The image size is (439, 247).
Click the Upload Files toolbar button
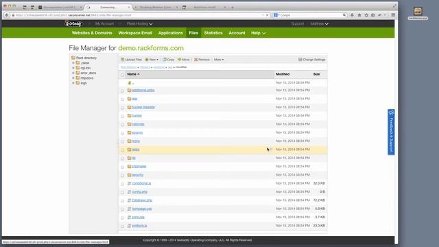click(x=131, y=60)
